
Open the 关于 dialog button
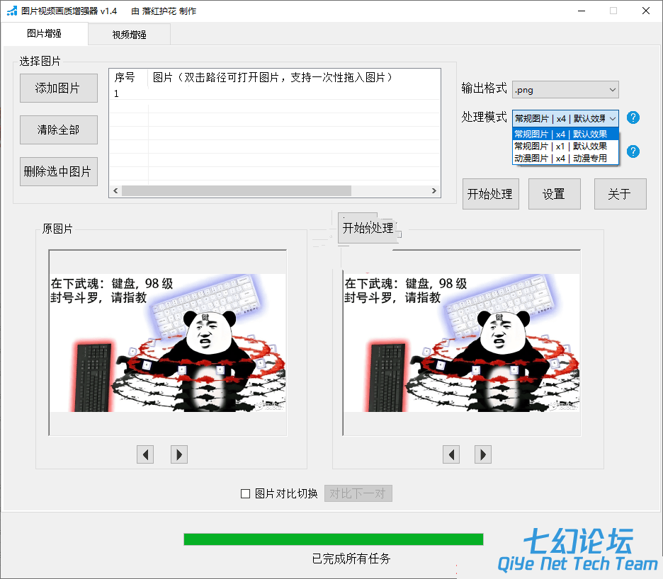620,194
